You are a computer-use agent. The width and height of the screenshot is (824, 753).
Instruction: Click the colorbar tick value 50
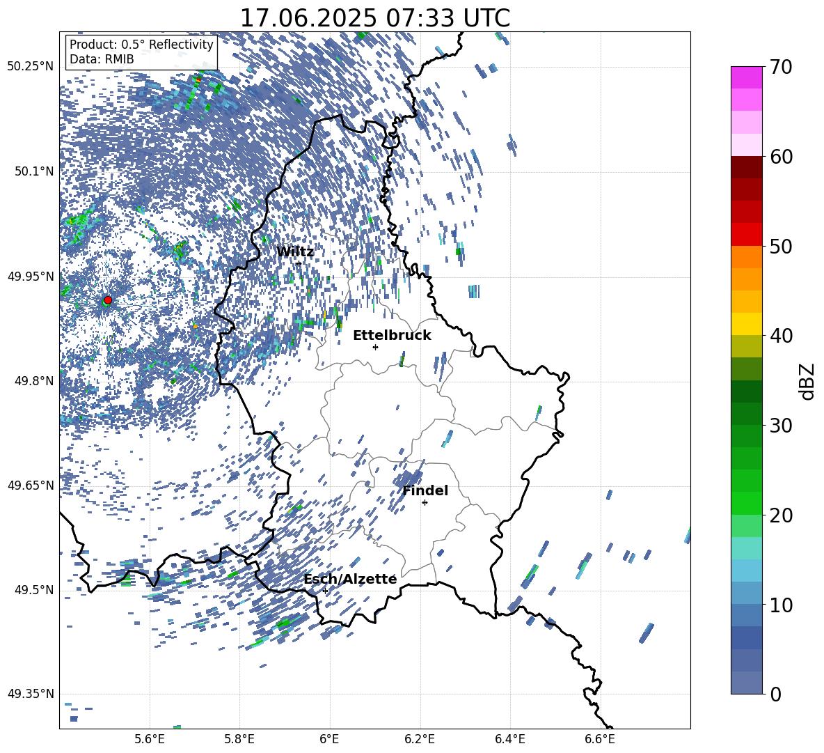pos(781,247)
